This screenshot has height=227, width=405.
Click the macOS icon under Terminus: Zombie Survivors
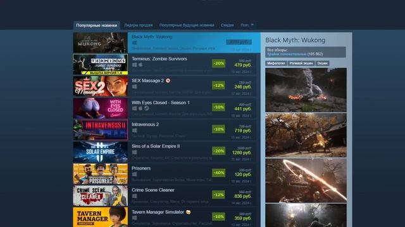pyautogui.click(x=140, y=65)
